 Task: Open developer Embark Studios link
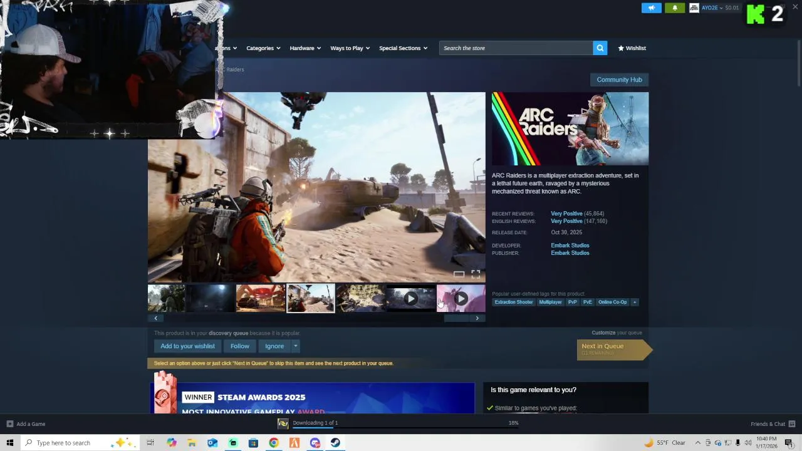tap(570, 246)
